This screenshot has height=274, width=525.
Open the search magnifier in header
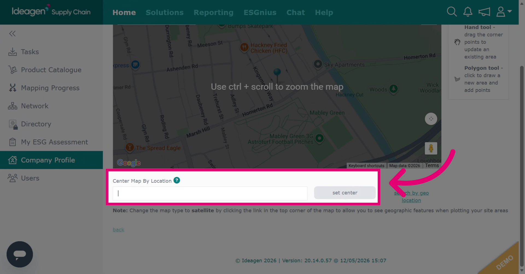pyautogui.click(x=452, y=12)
